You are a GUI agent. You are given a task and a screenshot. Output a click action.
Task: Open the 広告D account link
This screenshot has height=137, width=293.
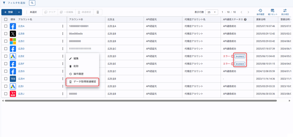21,49
